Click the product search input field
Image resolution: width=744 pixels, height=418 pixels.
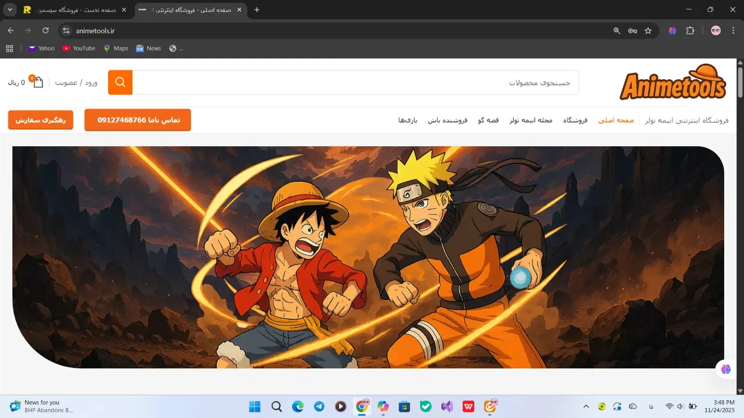355,82
